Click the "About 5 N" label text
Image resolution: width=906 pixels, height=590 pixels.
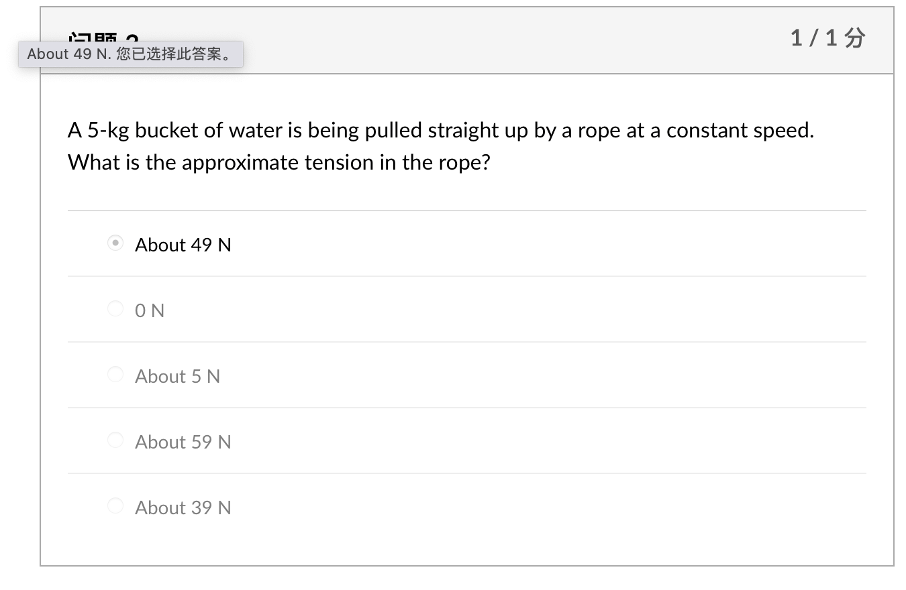[177, 376]
